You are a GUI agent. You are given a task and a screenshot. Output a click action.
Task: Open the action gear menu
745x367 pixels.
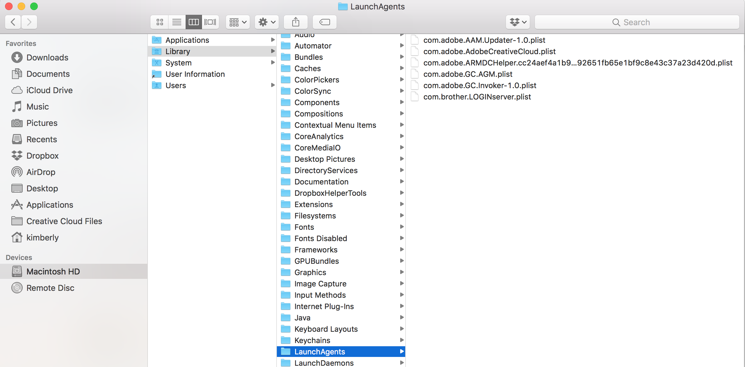267,22
